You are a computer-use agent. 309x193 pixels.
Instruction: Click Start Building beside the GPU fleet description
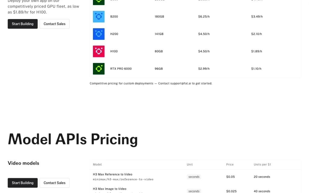(x=23, y=24)
